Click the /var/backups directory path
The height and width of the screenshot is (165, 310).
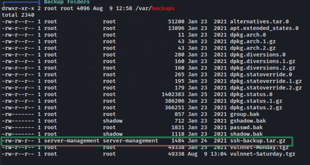pos(155,8)
